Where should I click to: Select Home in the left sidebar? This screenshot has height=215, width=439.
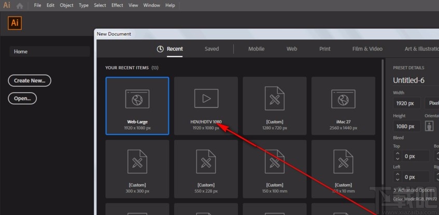coord(50,52)
